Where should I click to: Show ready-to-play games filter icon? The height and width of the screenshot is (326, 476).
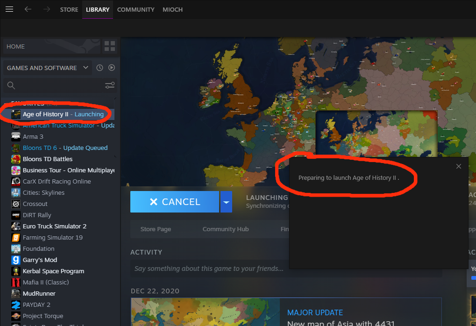click(x=112, y=68)
